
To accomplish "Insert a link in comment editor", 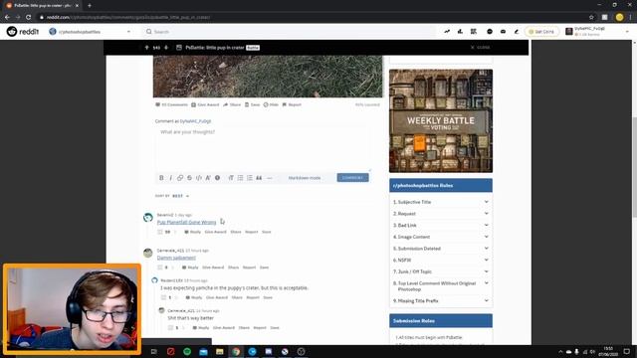I will [x=180, y=178].
